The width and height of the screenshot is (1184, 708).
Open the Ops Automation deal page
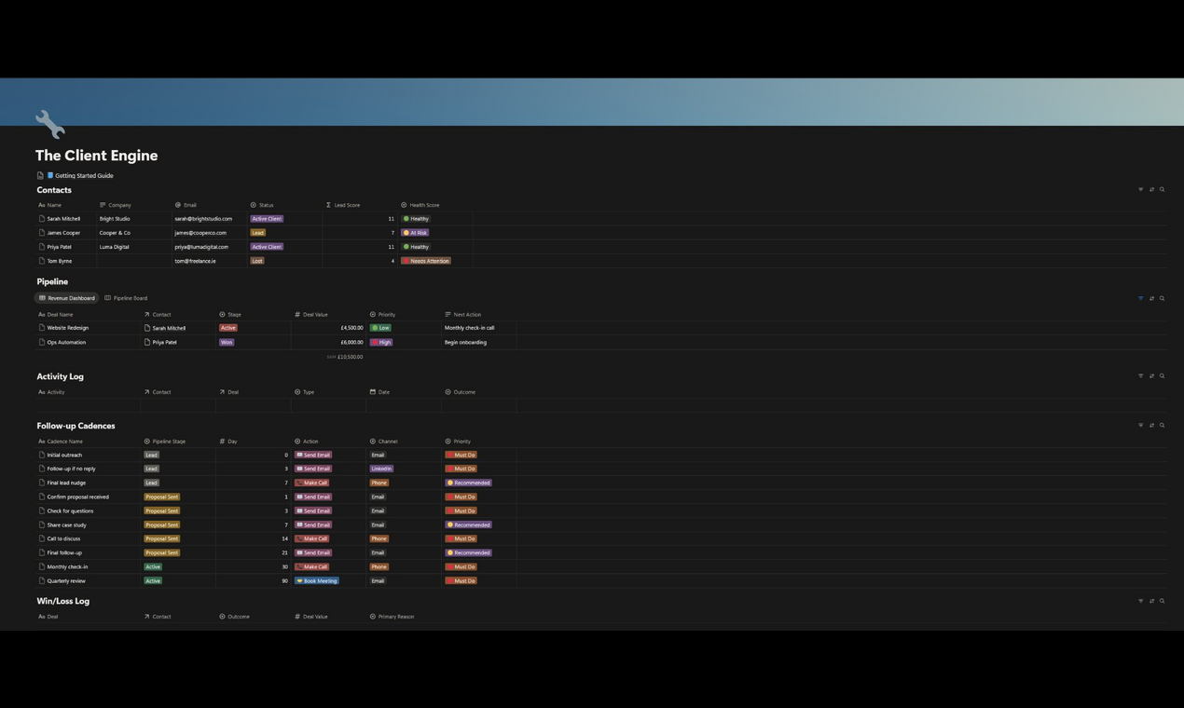pyautogui.click(x=66, y=342)
